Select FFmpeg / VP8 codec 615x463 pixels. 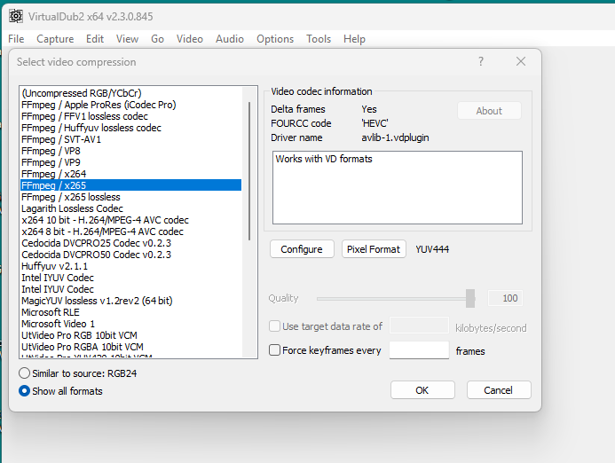click(130, 151)
